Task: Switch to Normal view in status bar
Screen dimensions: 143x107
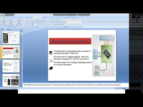Action: point(117,88)
